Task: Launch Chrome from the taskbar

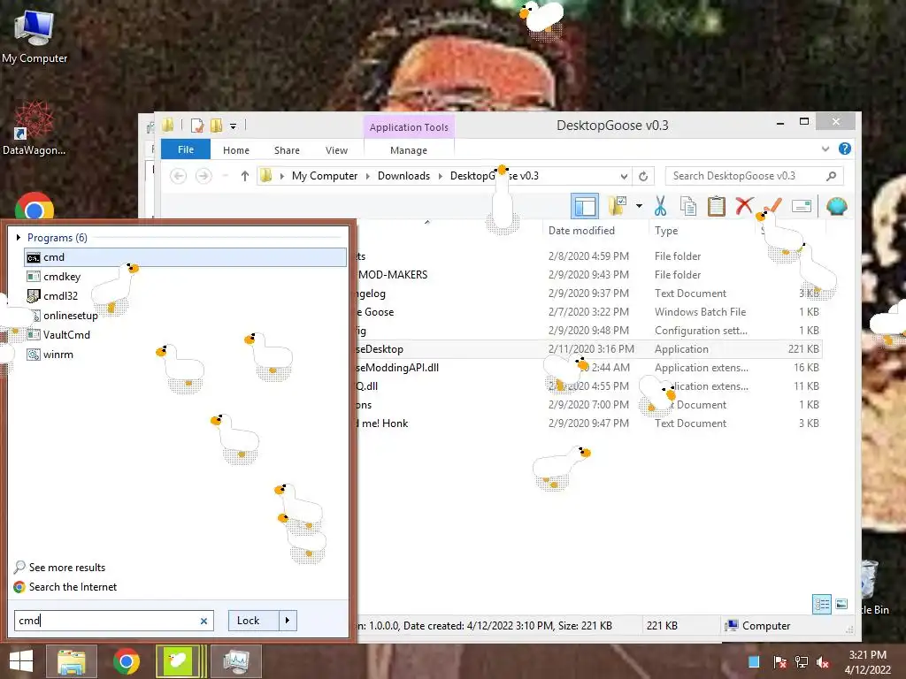Action: 126,661
